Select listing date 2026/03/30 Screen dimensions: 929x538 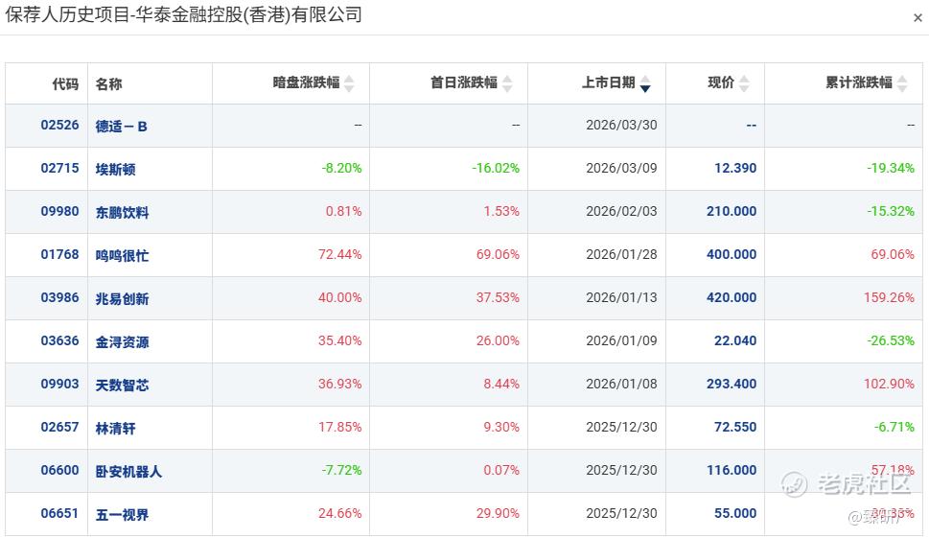(x=621, y=125)
